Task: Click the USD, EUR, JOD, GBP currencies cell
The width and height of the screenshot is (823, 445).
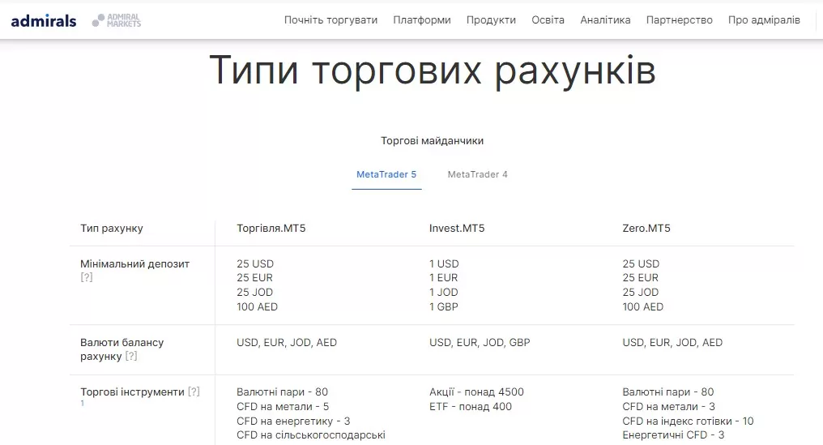Action: (480, 343)
